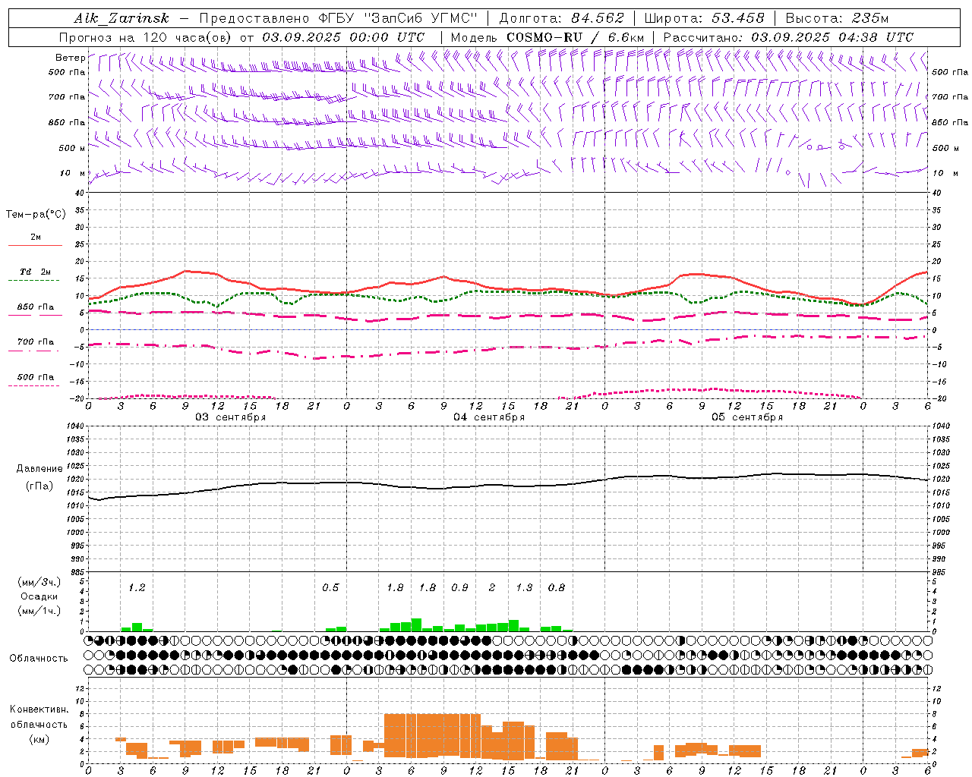The height and width of the screenshot is (777, 972).
Task: Click the 1.3 precipitation total value
Action: (524, 588)
